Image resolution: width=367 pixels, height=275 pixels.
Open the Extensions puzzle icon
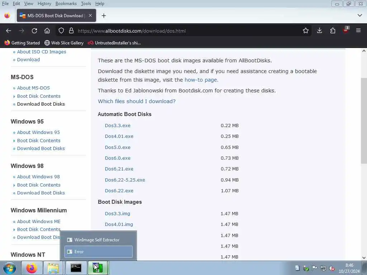[333, 31]
